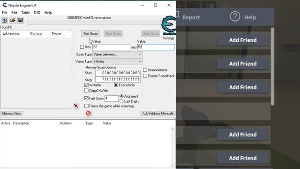Click the Value column header in results
This screenshot has height=169, width=300.
[x=39, y=34]
